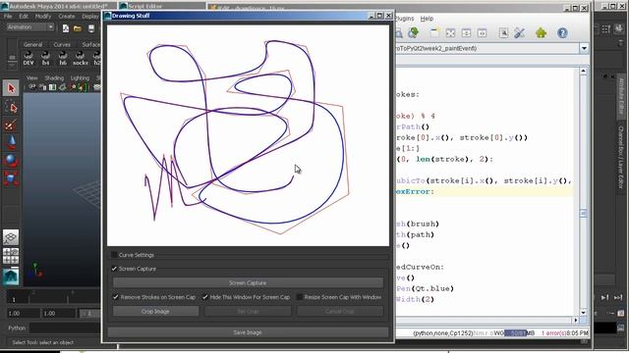629x353 pixels.
Task: Click Maya's Save Scene disk icon
Action: [x=91, y=28]
